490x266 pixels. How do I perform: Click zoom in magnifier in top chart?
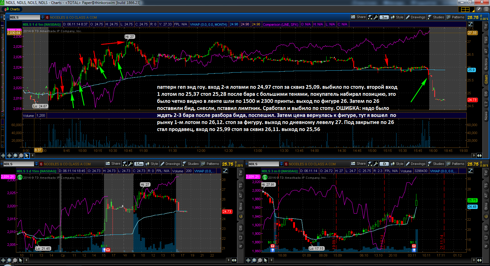15,155
